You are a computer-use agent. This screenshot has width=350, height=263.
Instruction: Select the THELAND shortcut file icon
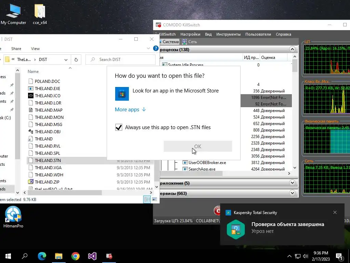pyautogui.click(x=30, y=139)
